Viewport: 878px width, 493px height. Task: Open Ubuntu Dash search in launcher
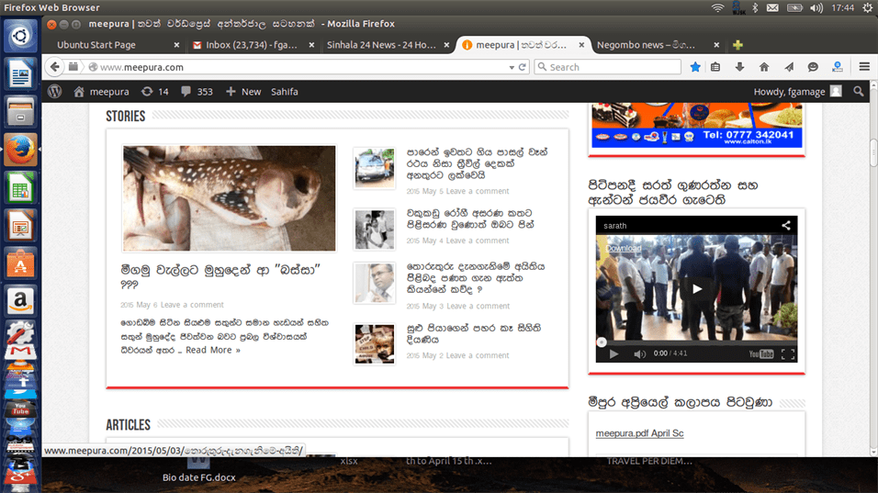pyautogui.click(x=21, y=36)
